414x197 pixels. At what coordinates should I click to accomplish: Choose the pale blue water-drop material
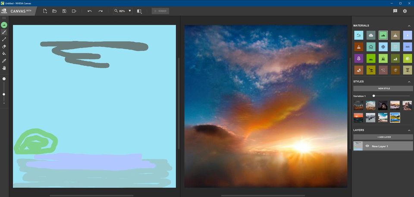click(x=408, y=35)
